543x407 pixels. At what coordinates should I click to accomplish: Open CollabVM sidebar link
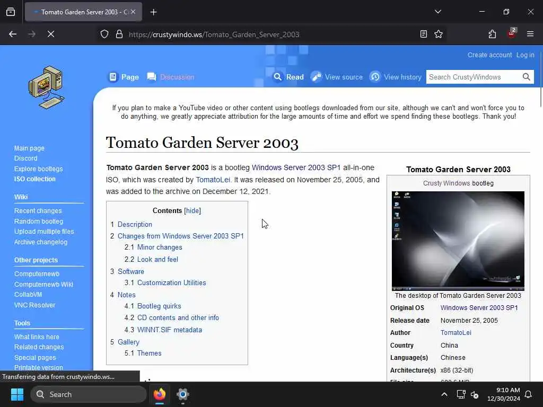[28, 295]
